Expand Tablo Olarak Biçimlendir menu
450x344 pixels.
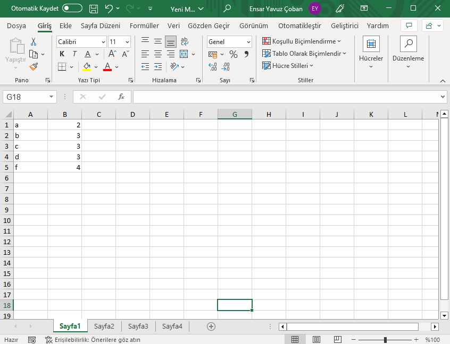point(304,54)
